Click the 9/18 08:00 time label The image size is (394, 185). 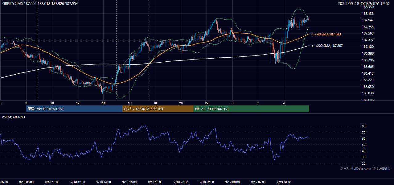coord(26,182)
